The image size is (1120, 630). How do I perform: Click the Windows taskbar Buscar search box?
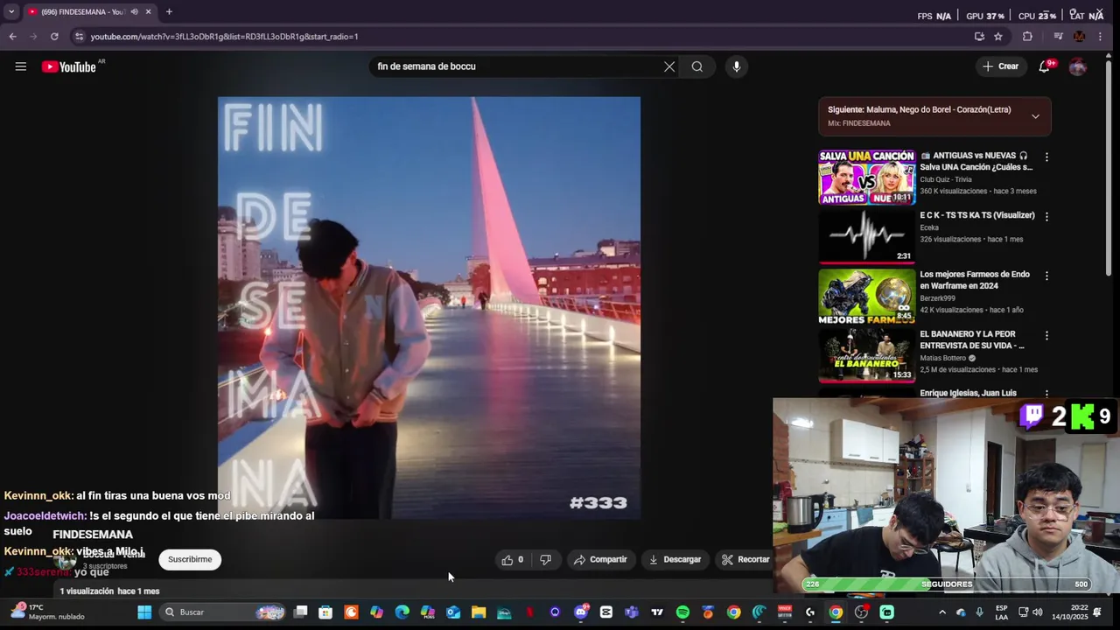[223, 612]
